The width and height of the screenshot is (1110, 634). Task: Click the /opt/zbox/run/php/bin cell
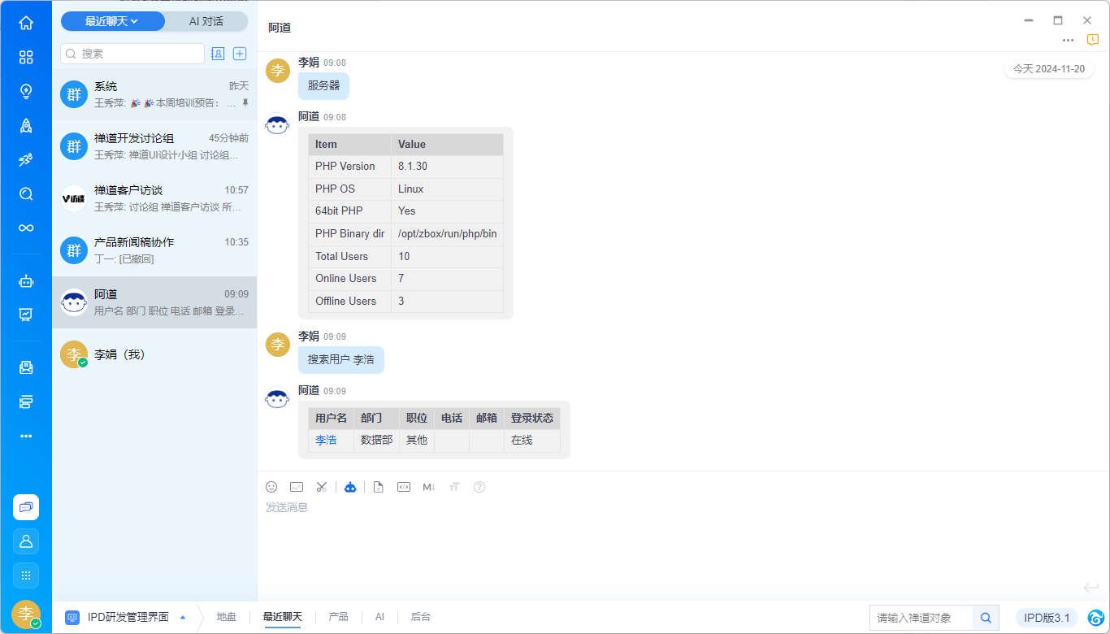(x=447, y=234)
